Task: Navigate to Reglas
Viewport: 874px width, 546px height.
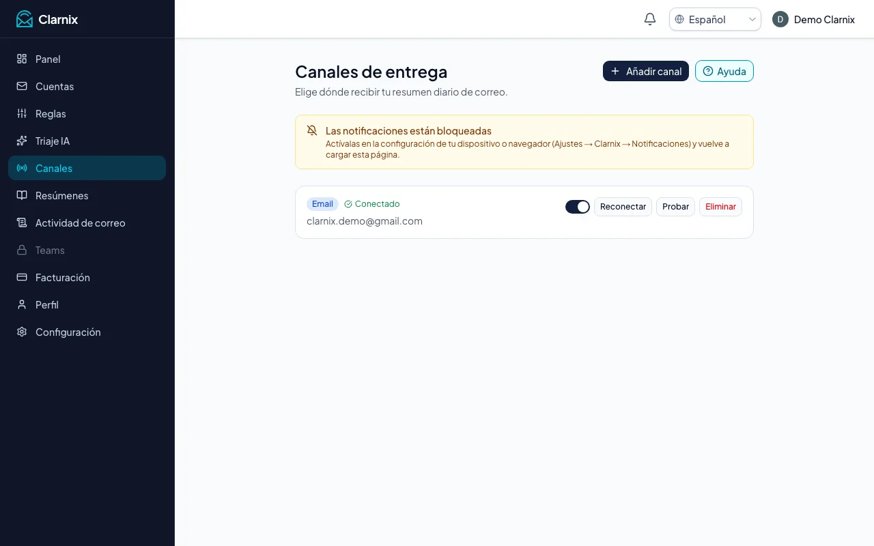Action: pyautogui.click(x=87, y=113)
